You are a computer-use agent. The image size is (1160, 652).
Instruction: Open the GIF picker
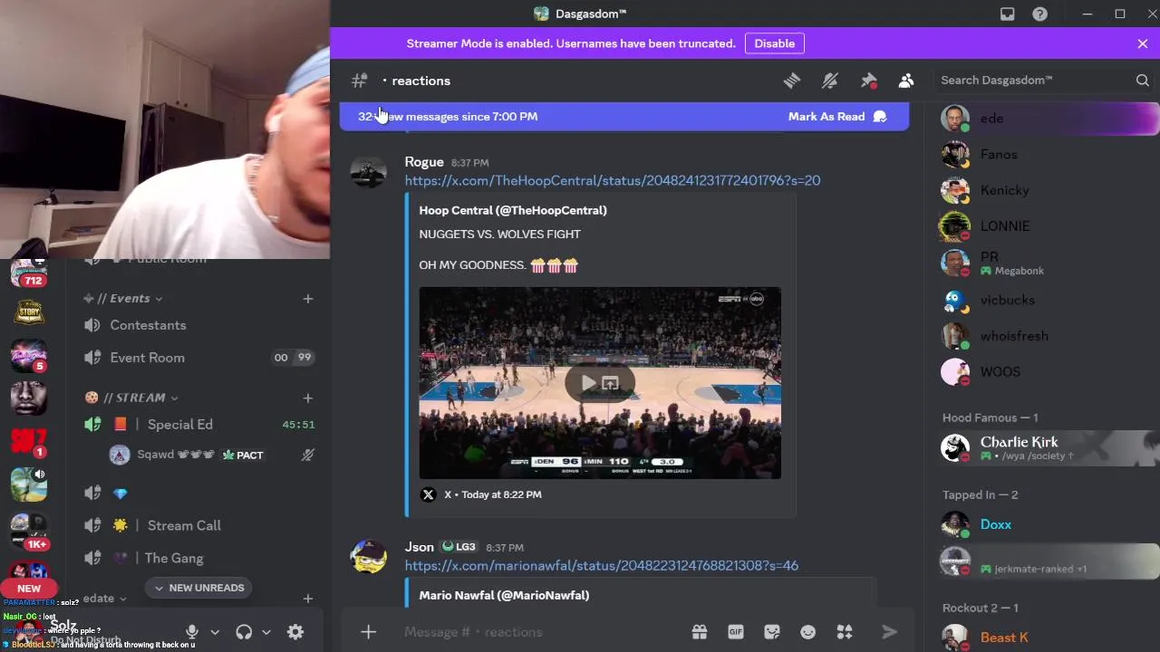(x=736, y=632)
